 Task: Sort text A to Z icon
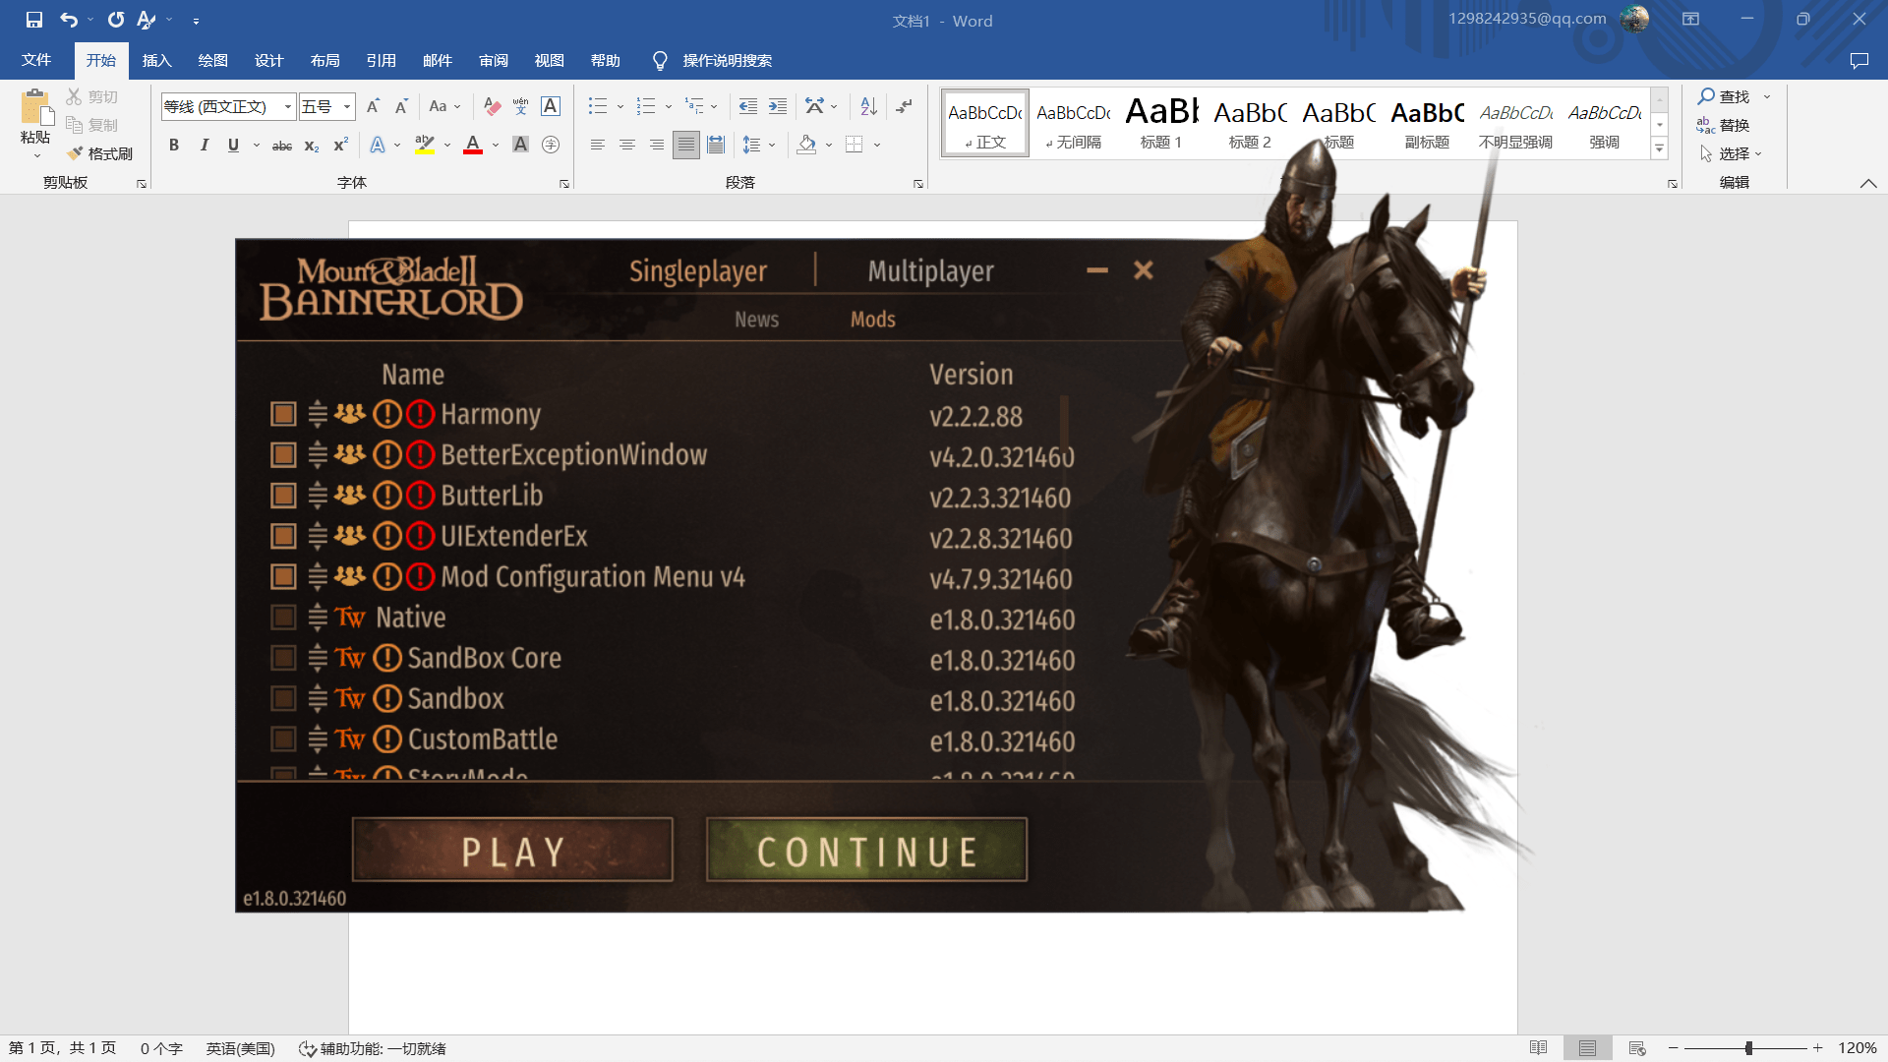(868, 106)
